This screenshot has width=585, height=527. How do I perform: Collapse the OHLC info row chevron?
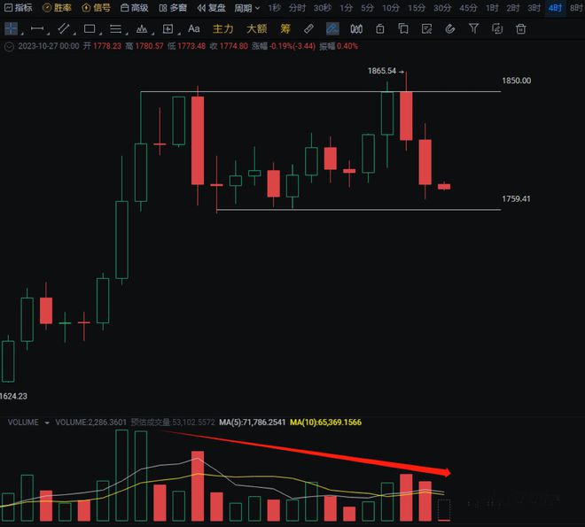pos(9,45)
